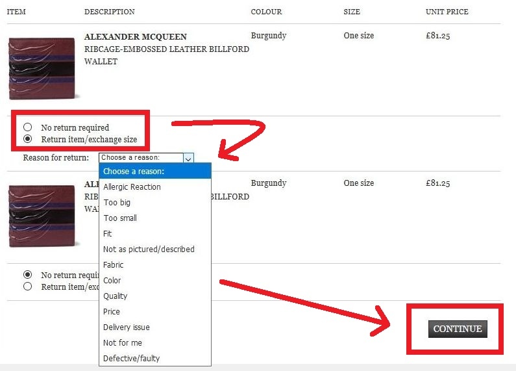Viewport: 516px width, 371px height.
Task: Select 'Defective/faulty' as the return reason
Action: coord(155,358)
